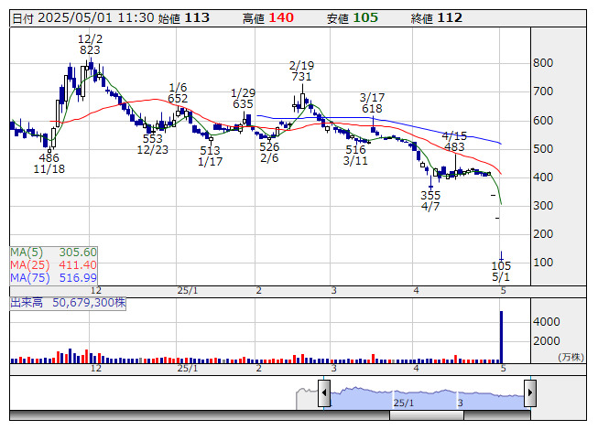Click the 800 price axis label
598x430 pixels.
[543, 63]
